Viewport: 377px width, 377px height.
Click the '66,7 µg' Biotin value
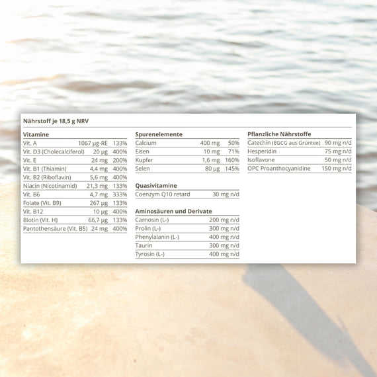coord(98,220)
